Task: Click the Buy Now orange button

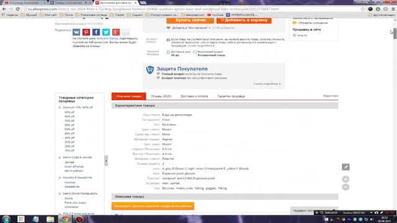Action: [190, 20]
